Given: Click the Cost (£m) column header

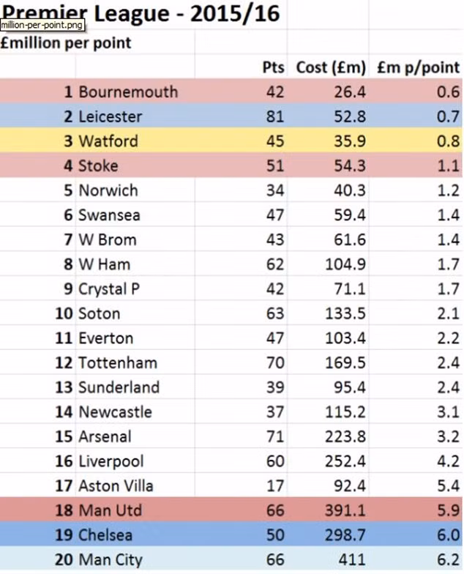Looking at the screenshot, I should point(331,67).
